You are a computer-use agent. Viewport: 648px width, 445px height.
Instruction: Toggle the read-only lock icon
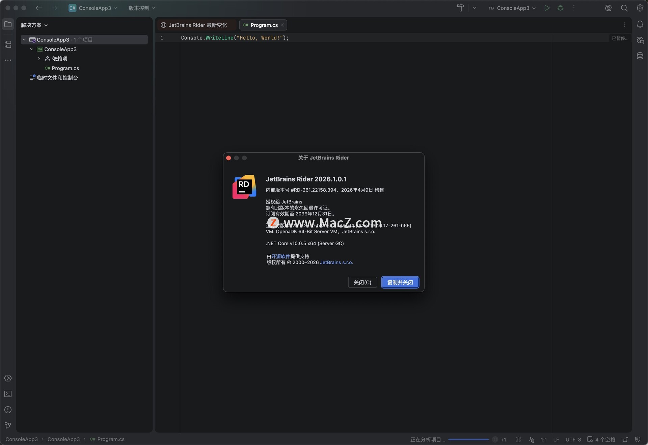(x=625, y=439)
